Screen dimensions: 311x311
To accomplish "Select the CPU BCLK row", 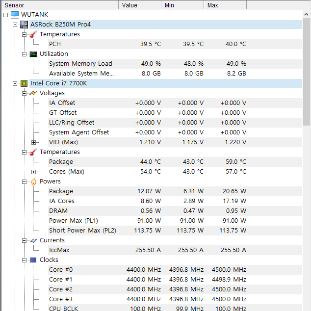I will pyautogui.click(x=175, y=308).
